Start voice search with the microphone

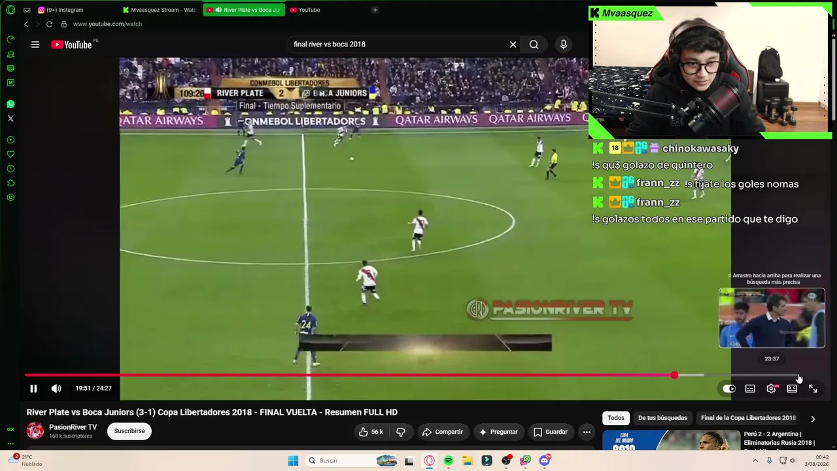(564, 44)
